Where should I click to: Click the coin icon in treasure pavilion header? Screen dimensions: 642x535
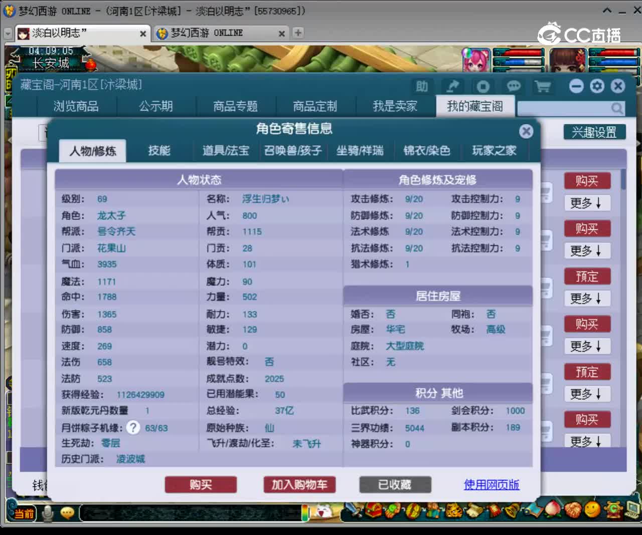click(483, 87)
